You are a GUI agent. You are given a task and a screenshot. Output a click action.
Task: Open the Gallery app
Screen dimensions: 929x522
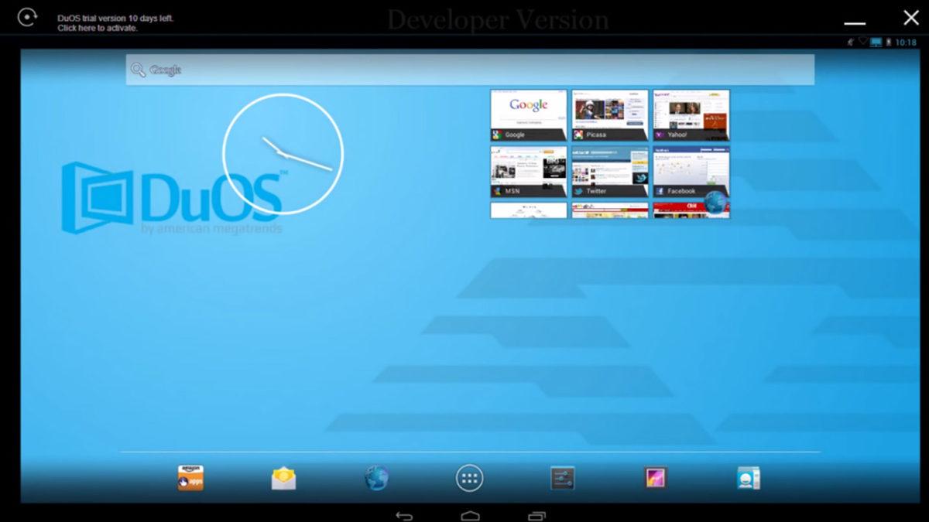(654, 478)
